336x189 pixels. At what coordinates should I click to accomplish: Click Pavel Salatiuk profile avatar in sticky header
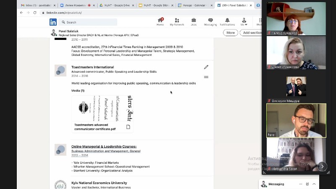tap(54, 33)
